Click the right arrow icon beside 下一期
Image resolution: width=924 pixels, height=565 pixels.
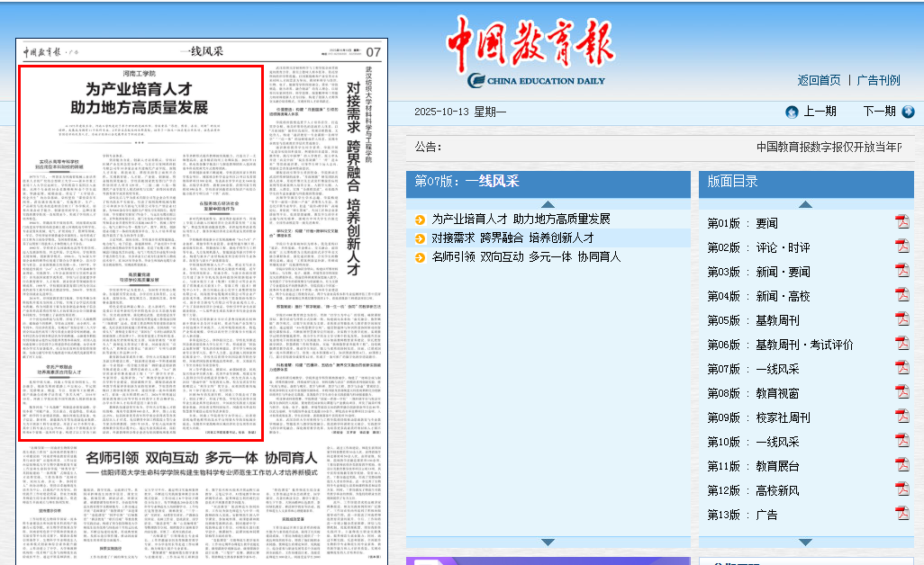pos(908,112)
